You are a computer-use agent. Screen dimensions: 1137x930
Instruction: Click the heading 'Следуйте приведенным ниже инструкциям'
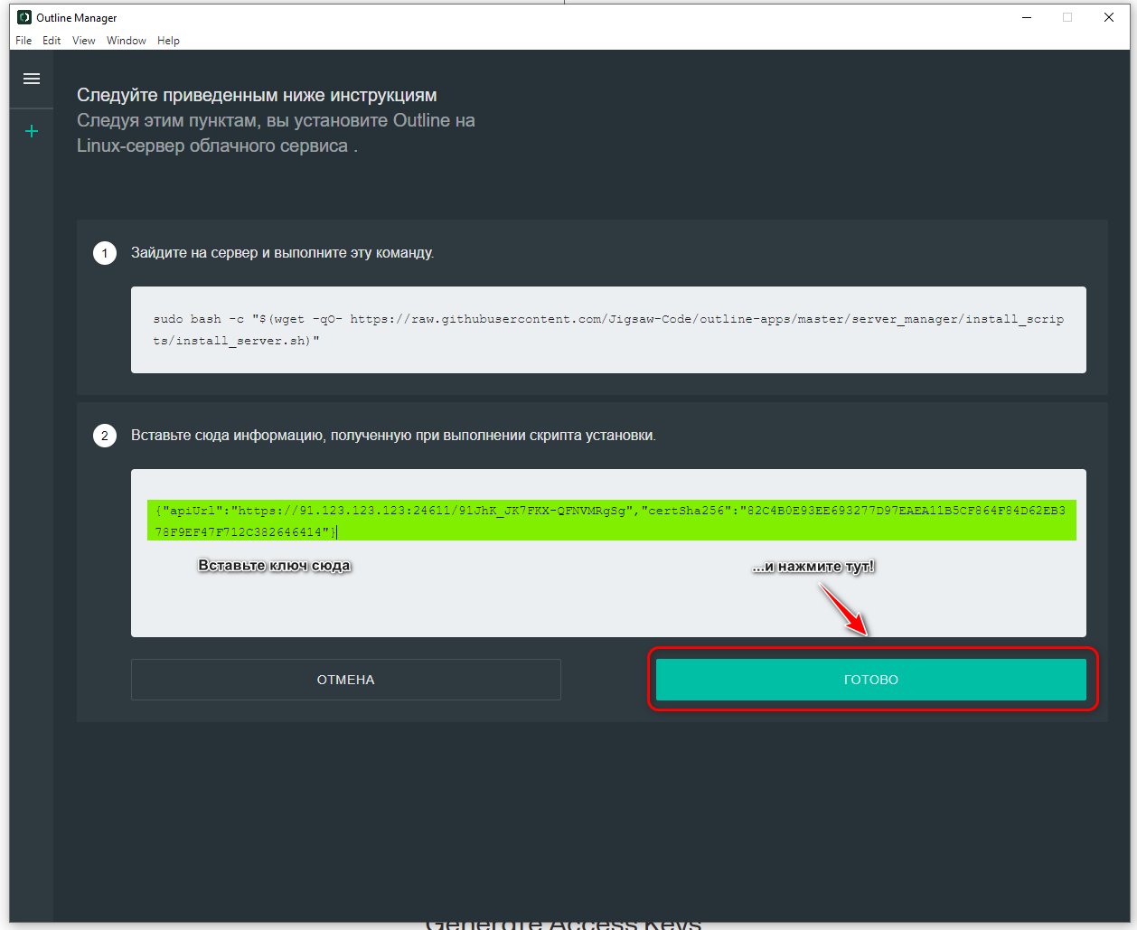coord(257,96)
